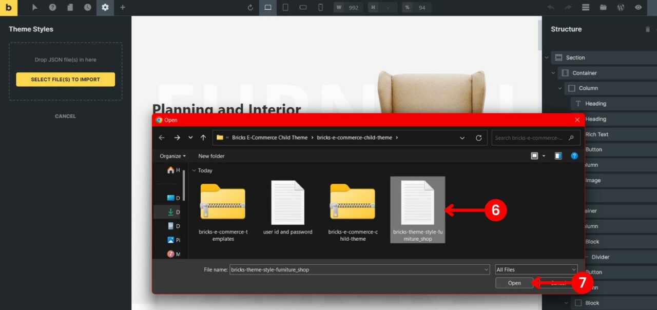657x310 pixels.
Task: Expand the Section item in Structure
Action: [548, 57]
